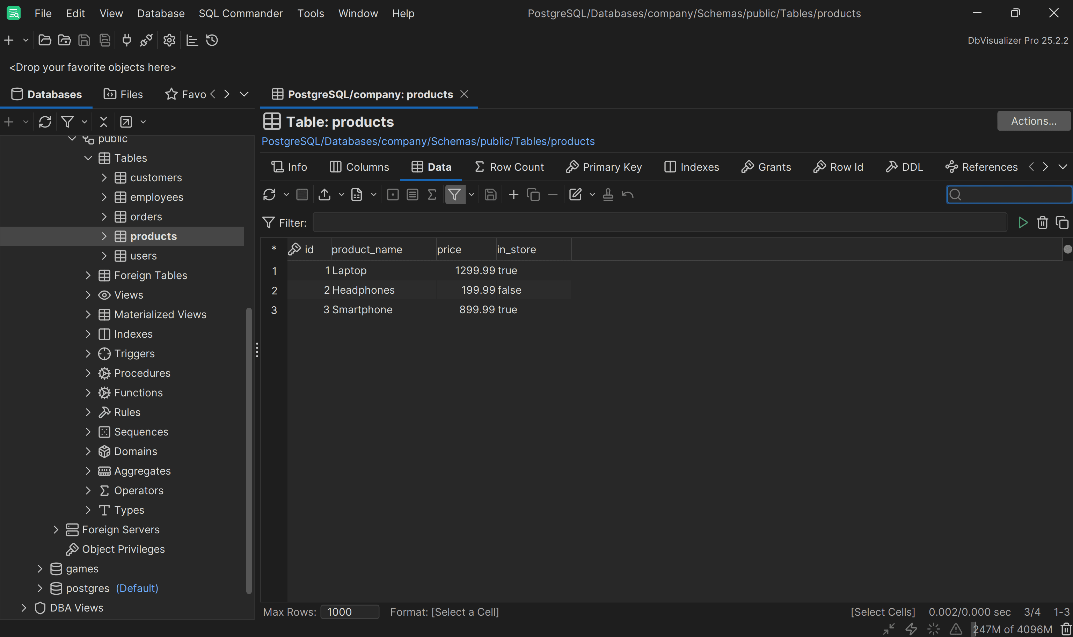Click lightning bolt icon in status bar

coord(911,629)
